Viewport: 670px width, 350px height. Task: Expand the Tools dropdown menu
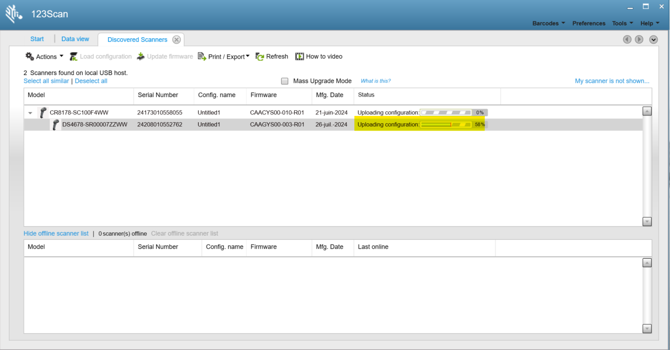pyautogui.click(x=622, y=23)
